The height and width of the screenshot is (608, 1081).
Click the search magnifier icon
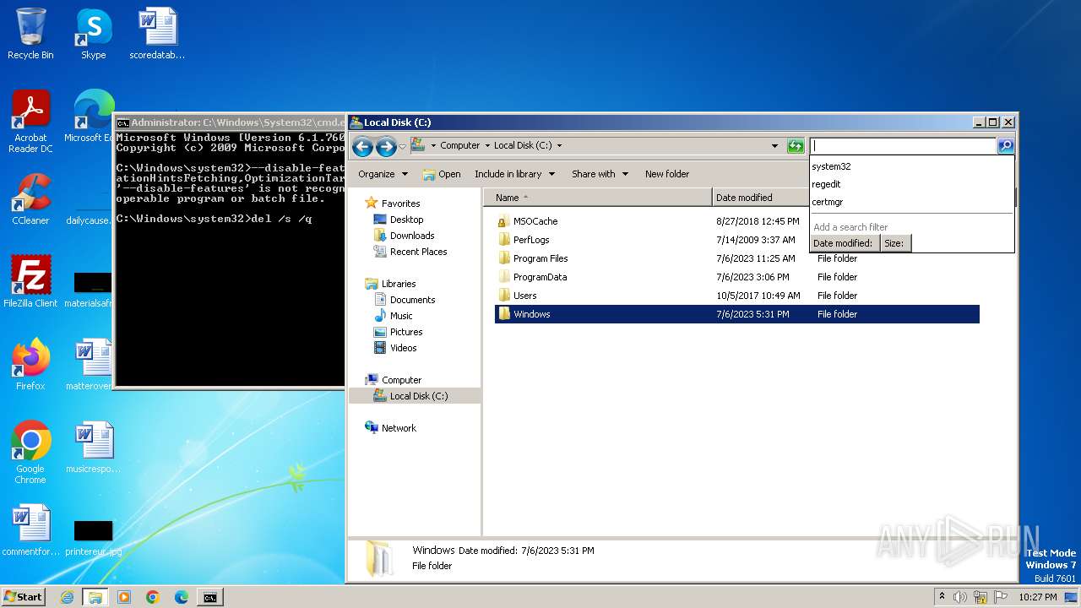click(x=1006, y=146)
